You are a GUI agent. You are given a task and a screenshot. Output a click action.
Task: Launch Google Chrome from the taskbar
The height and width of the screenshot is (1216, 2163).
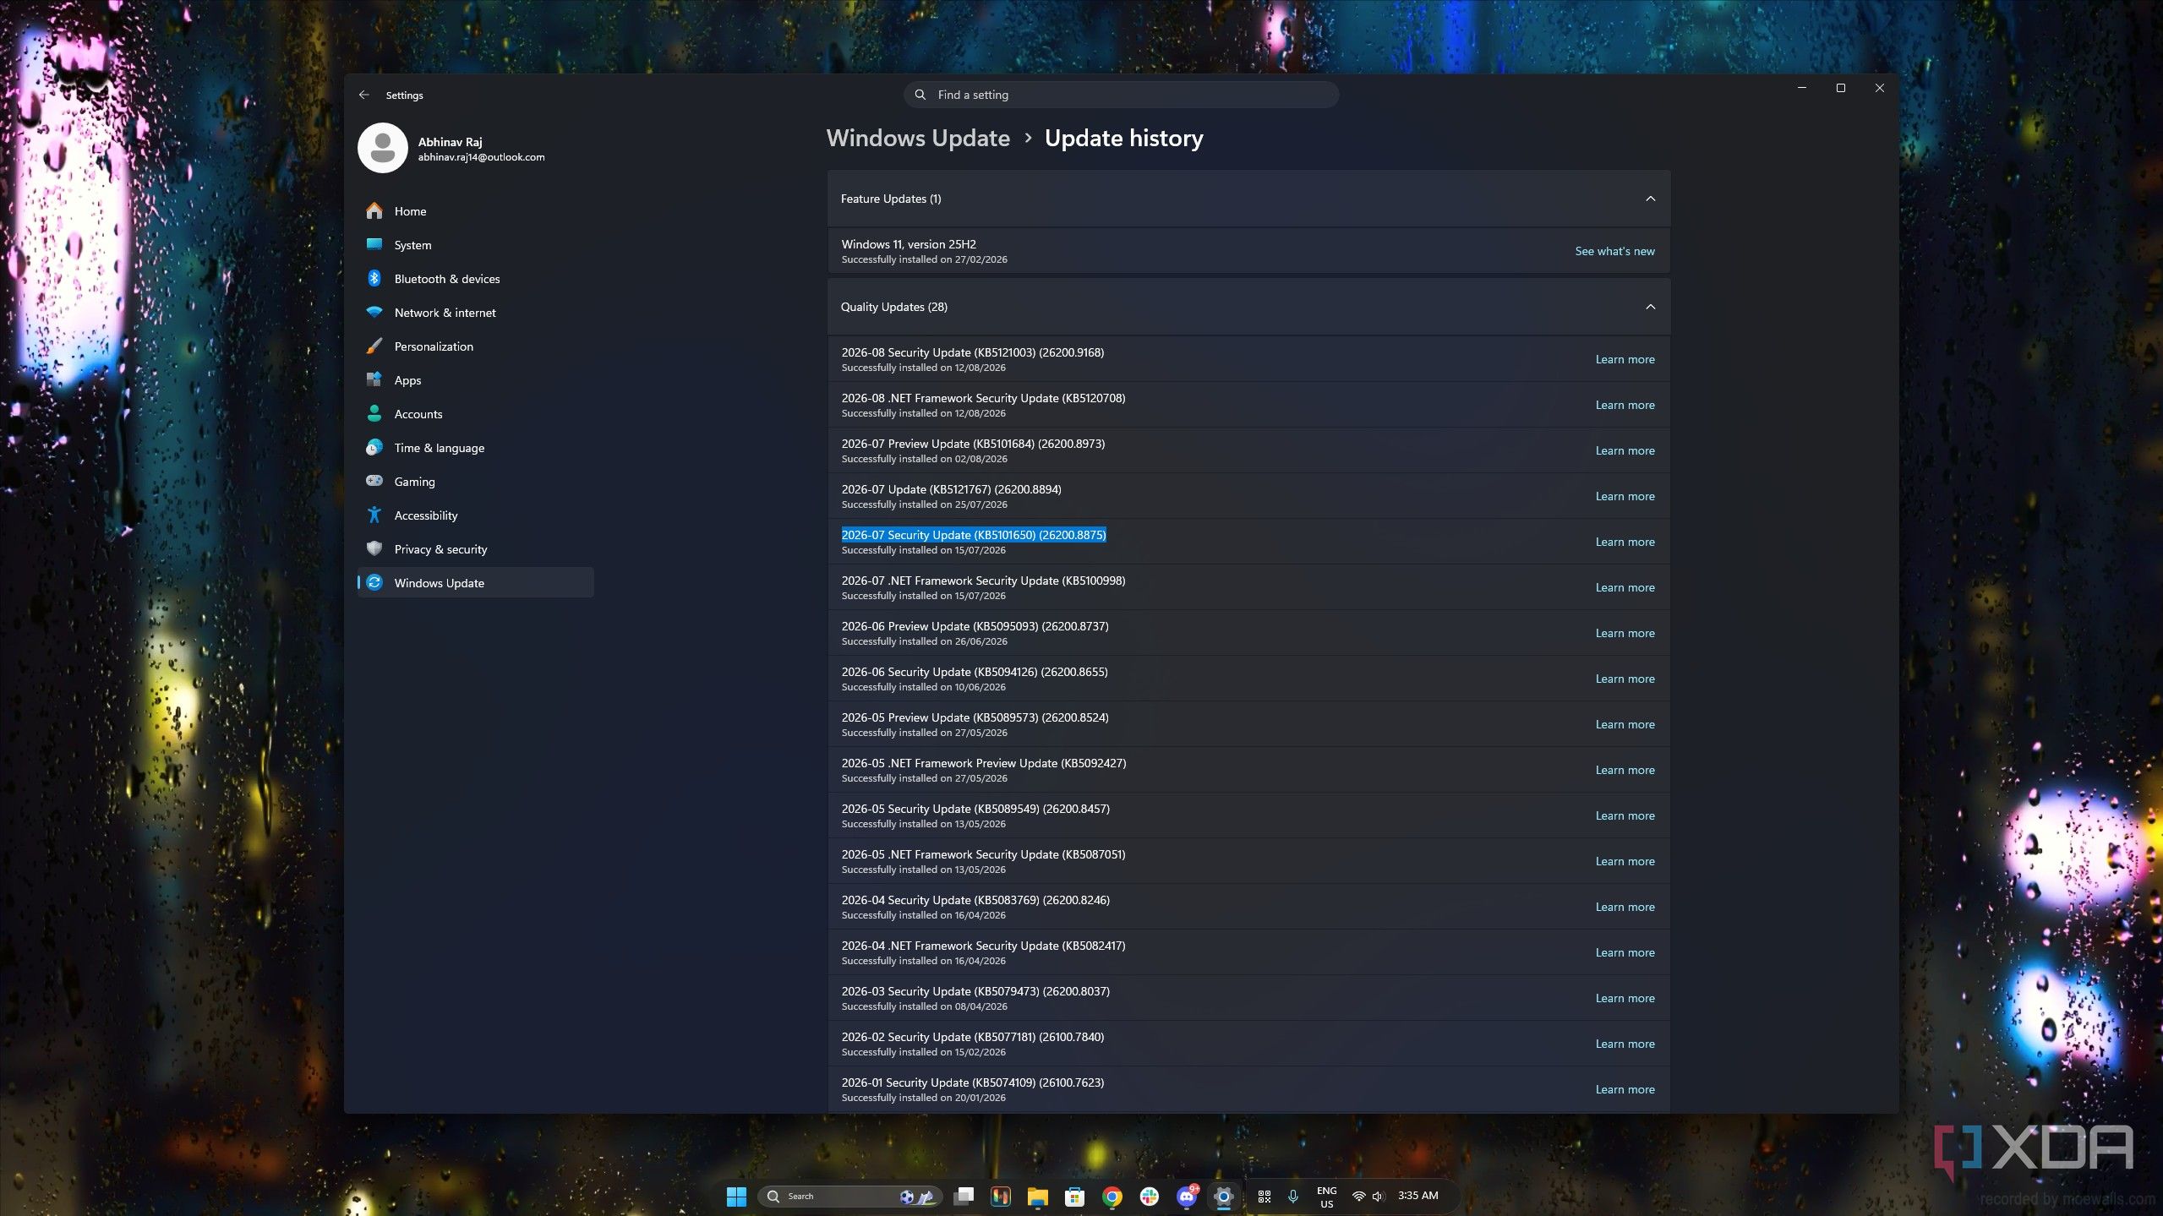[x=1112, y=1196]
